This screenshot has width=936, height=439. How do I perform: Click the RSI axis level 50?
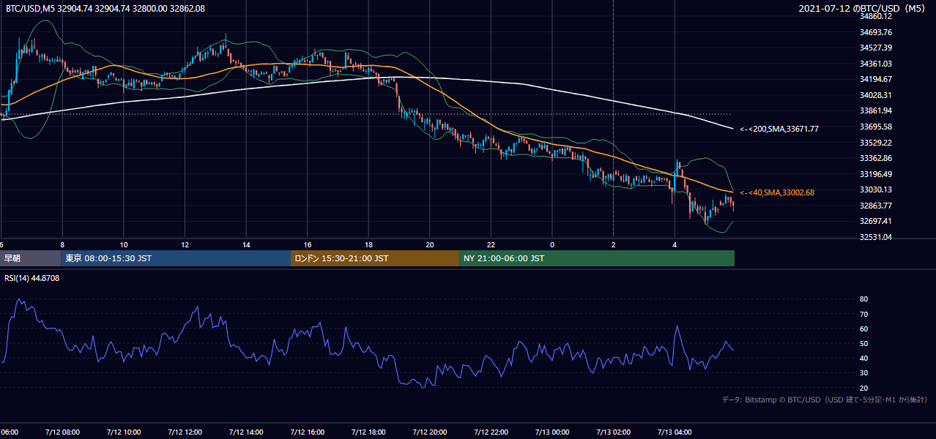tap(863, 343)
